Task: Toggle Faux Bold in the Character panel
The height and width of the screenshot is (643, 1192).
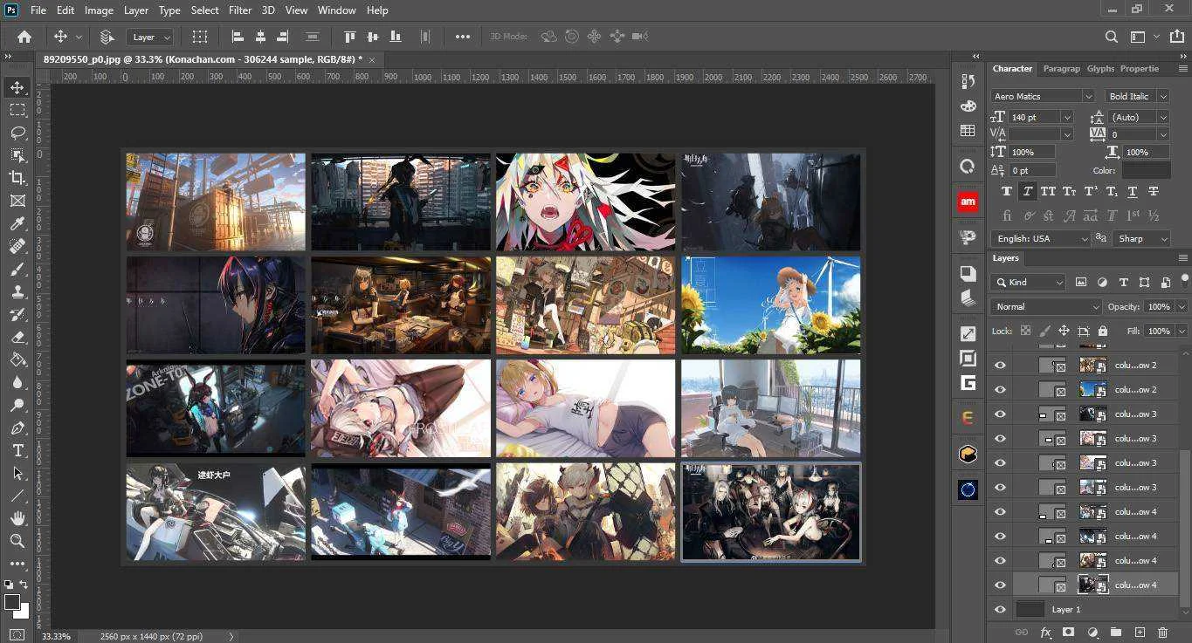Action: [x=1007, y=191]
